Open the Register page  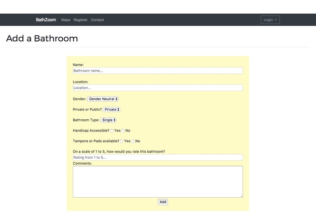pos(80,19)
